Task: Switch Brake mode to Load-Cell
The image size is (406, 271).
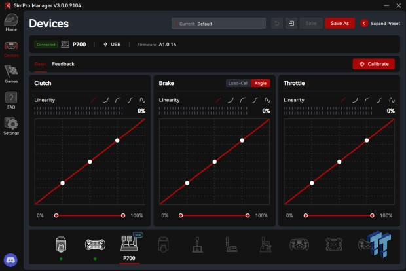Action: pos(238,83)
